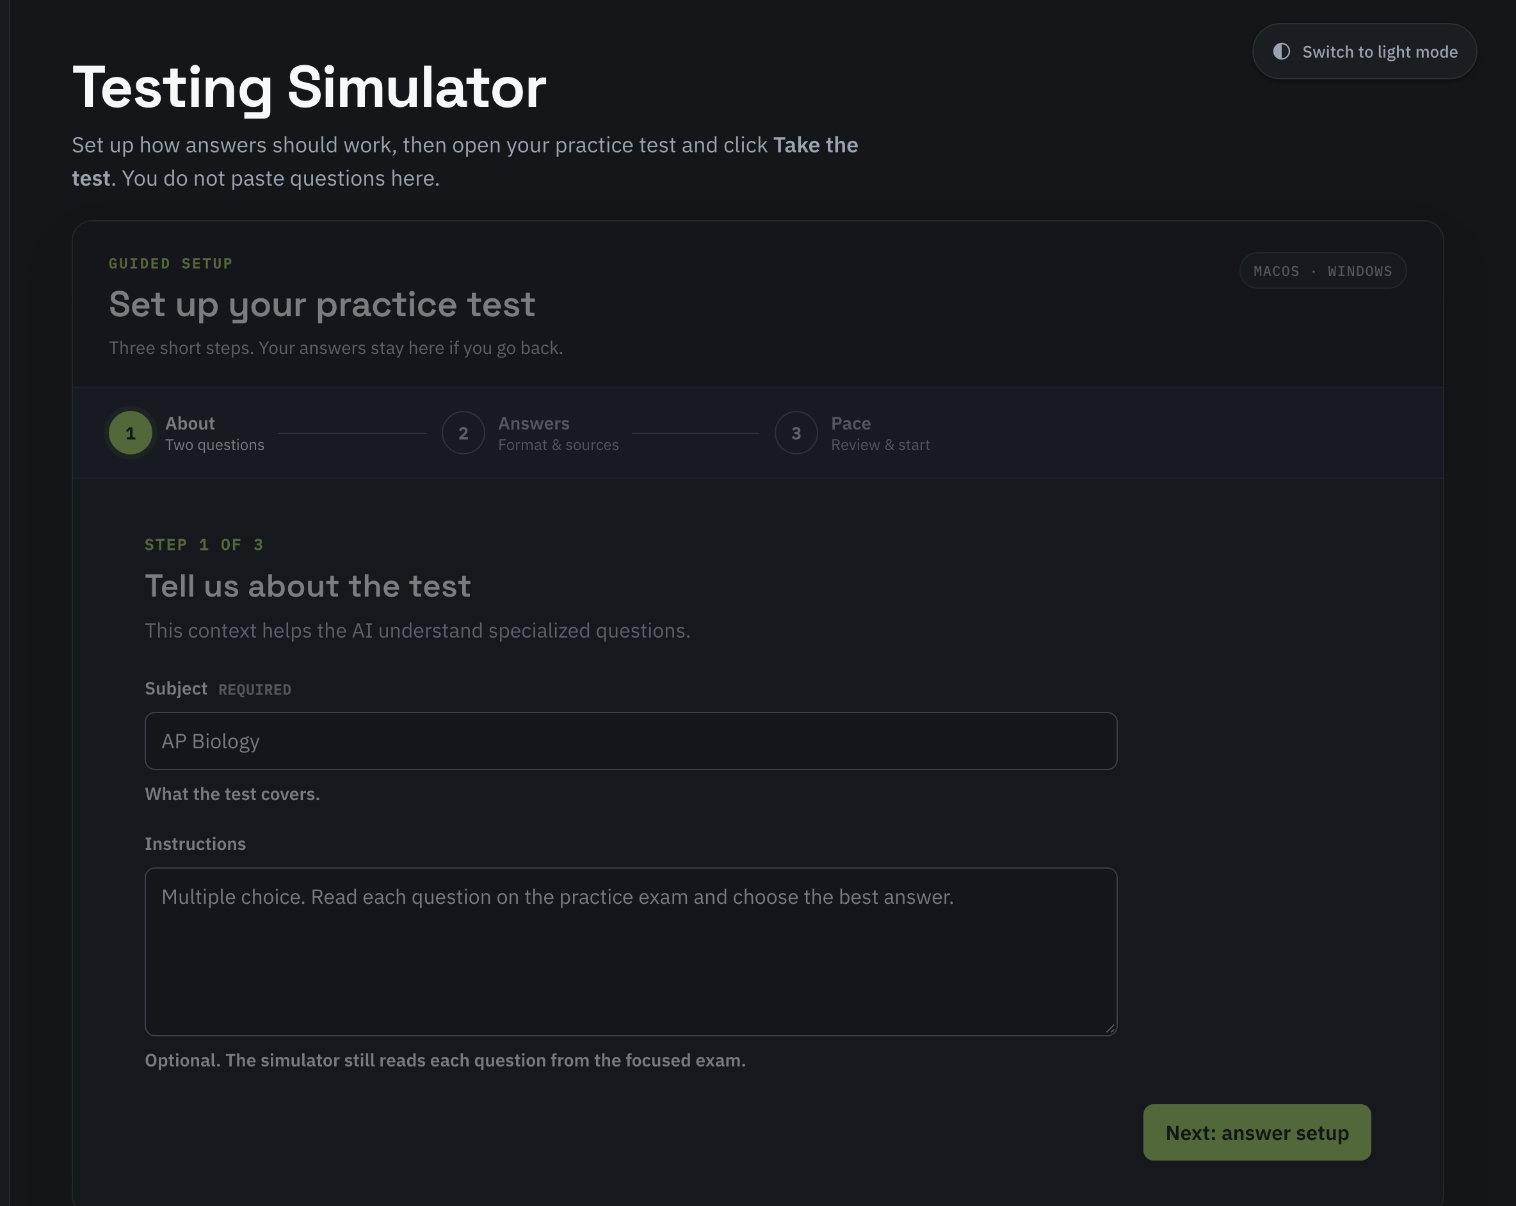The image size is (1516, 1206).
Task: Select step 1 circle About
Action: 130,433
